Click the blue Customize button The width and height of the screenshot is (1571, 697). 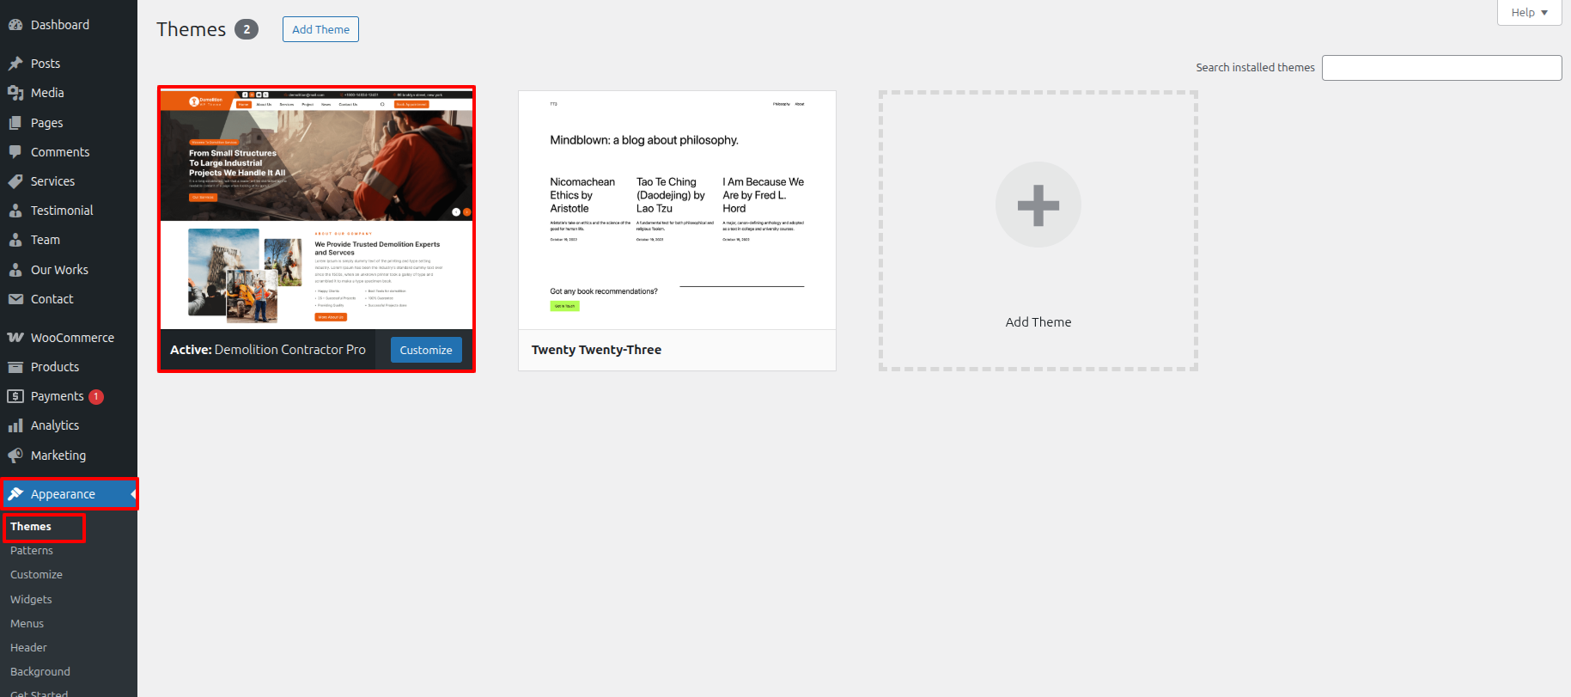point(426,350)
